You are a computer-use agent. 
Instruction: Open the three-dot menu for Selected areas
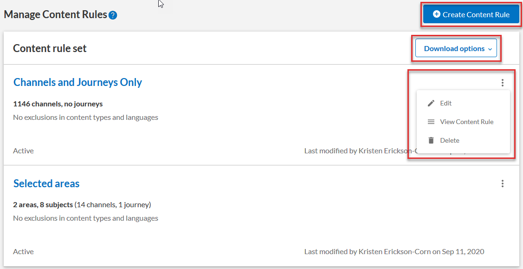click(502, 184)
